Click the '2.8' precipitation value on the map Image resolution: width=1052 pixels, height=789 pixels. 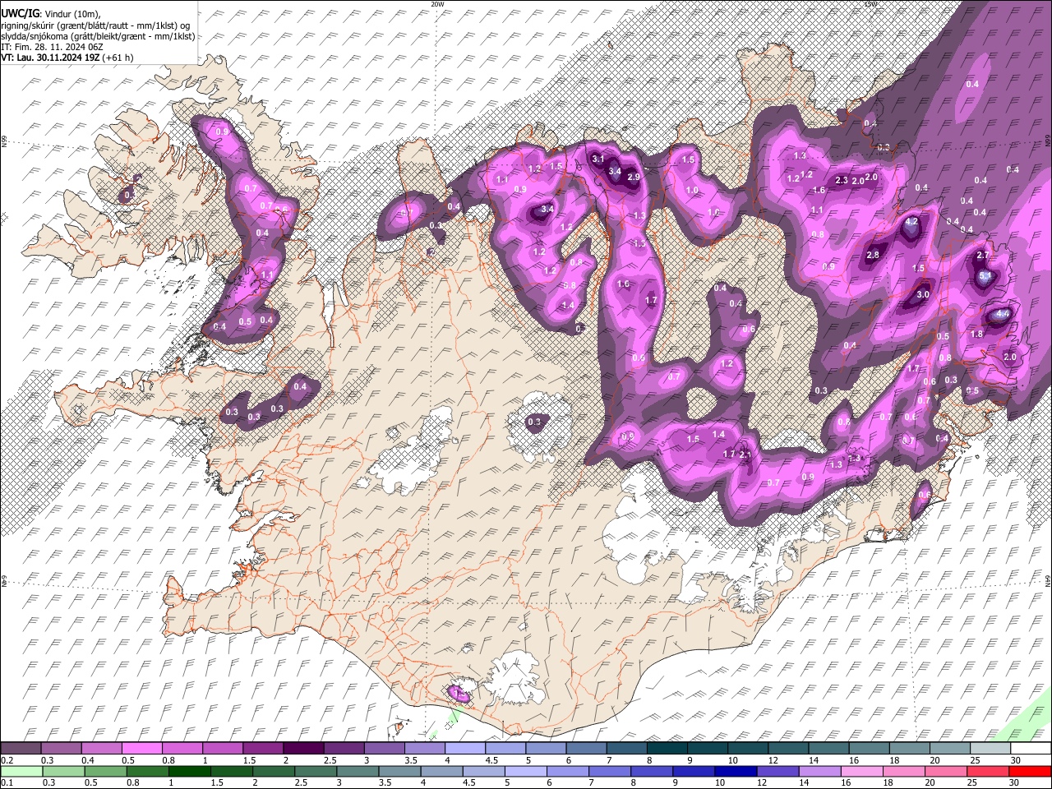coord(873,256)
